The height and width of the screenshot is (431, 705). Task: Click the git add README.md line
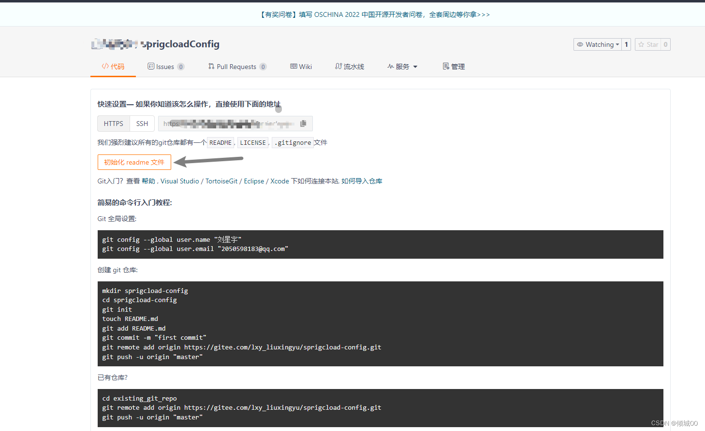tap(134, 328)
